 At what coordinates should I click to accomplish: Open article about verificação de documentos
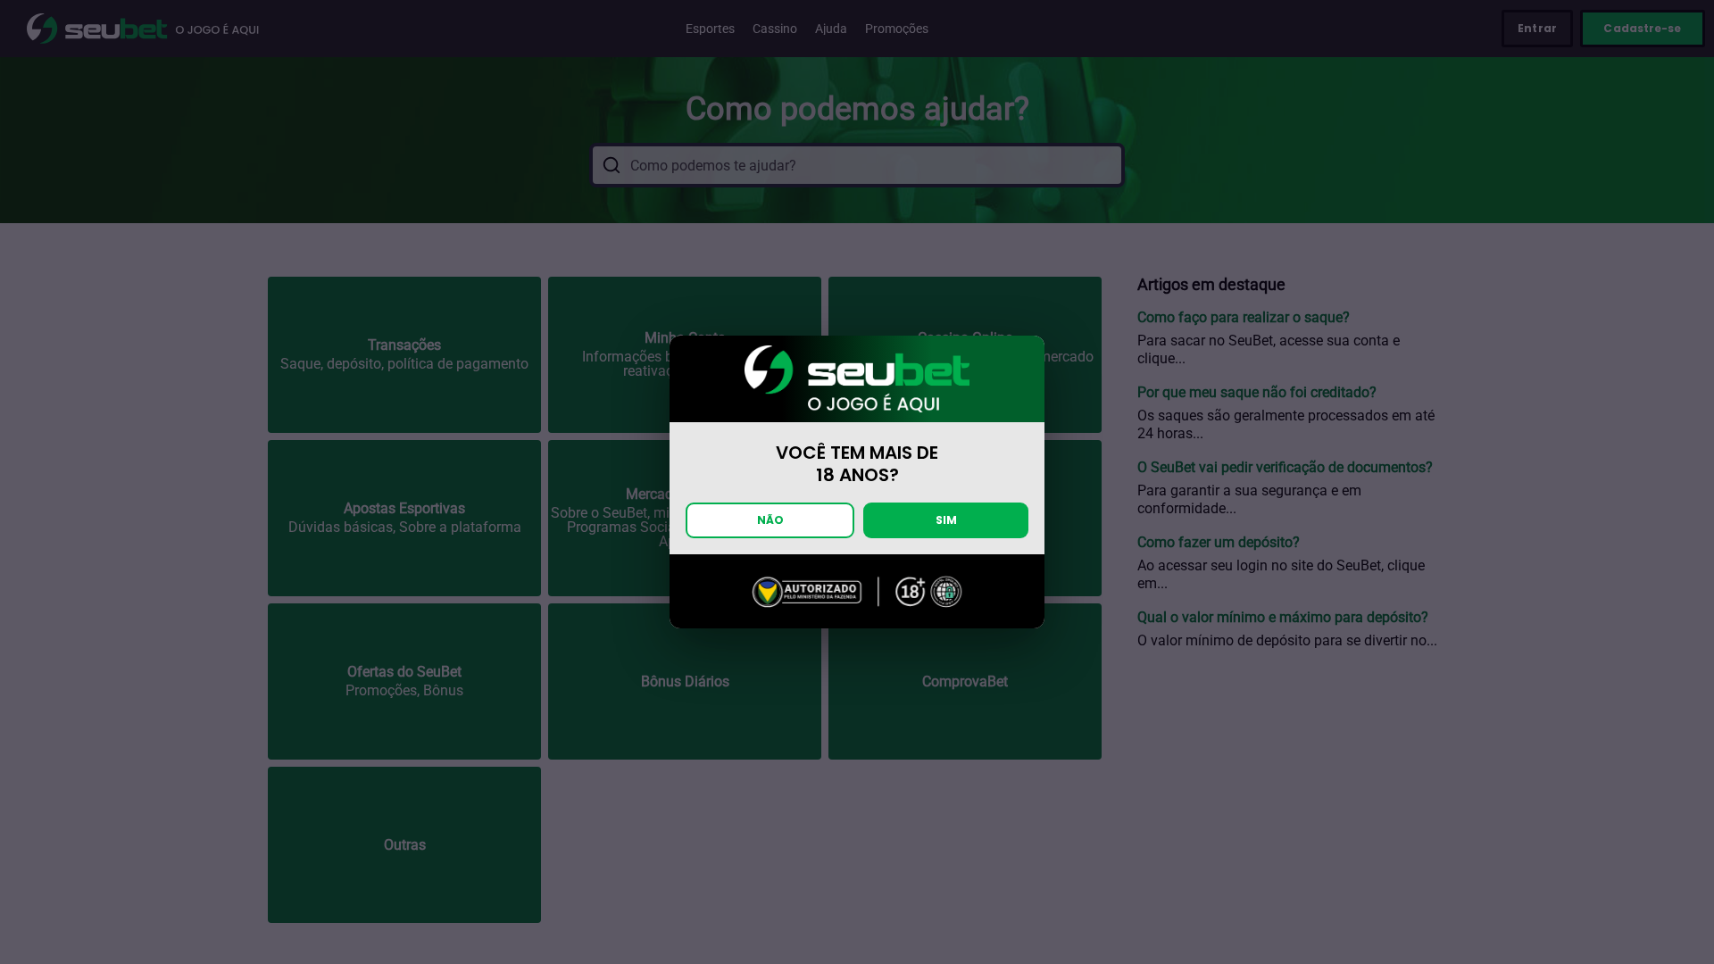(x=1285, y=468)
